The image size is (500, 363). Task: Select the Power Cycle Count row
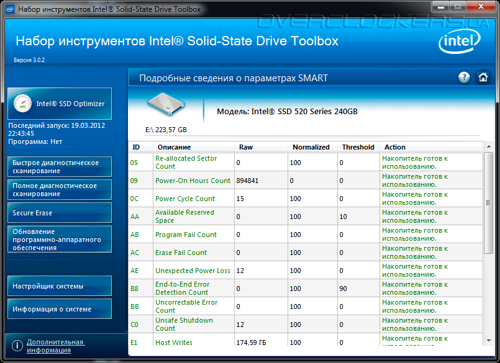[306, 198]
